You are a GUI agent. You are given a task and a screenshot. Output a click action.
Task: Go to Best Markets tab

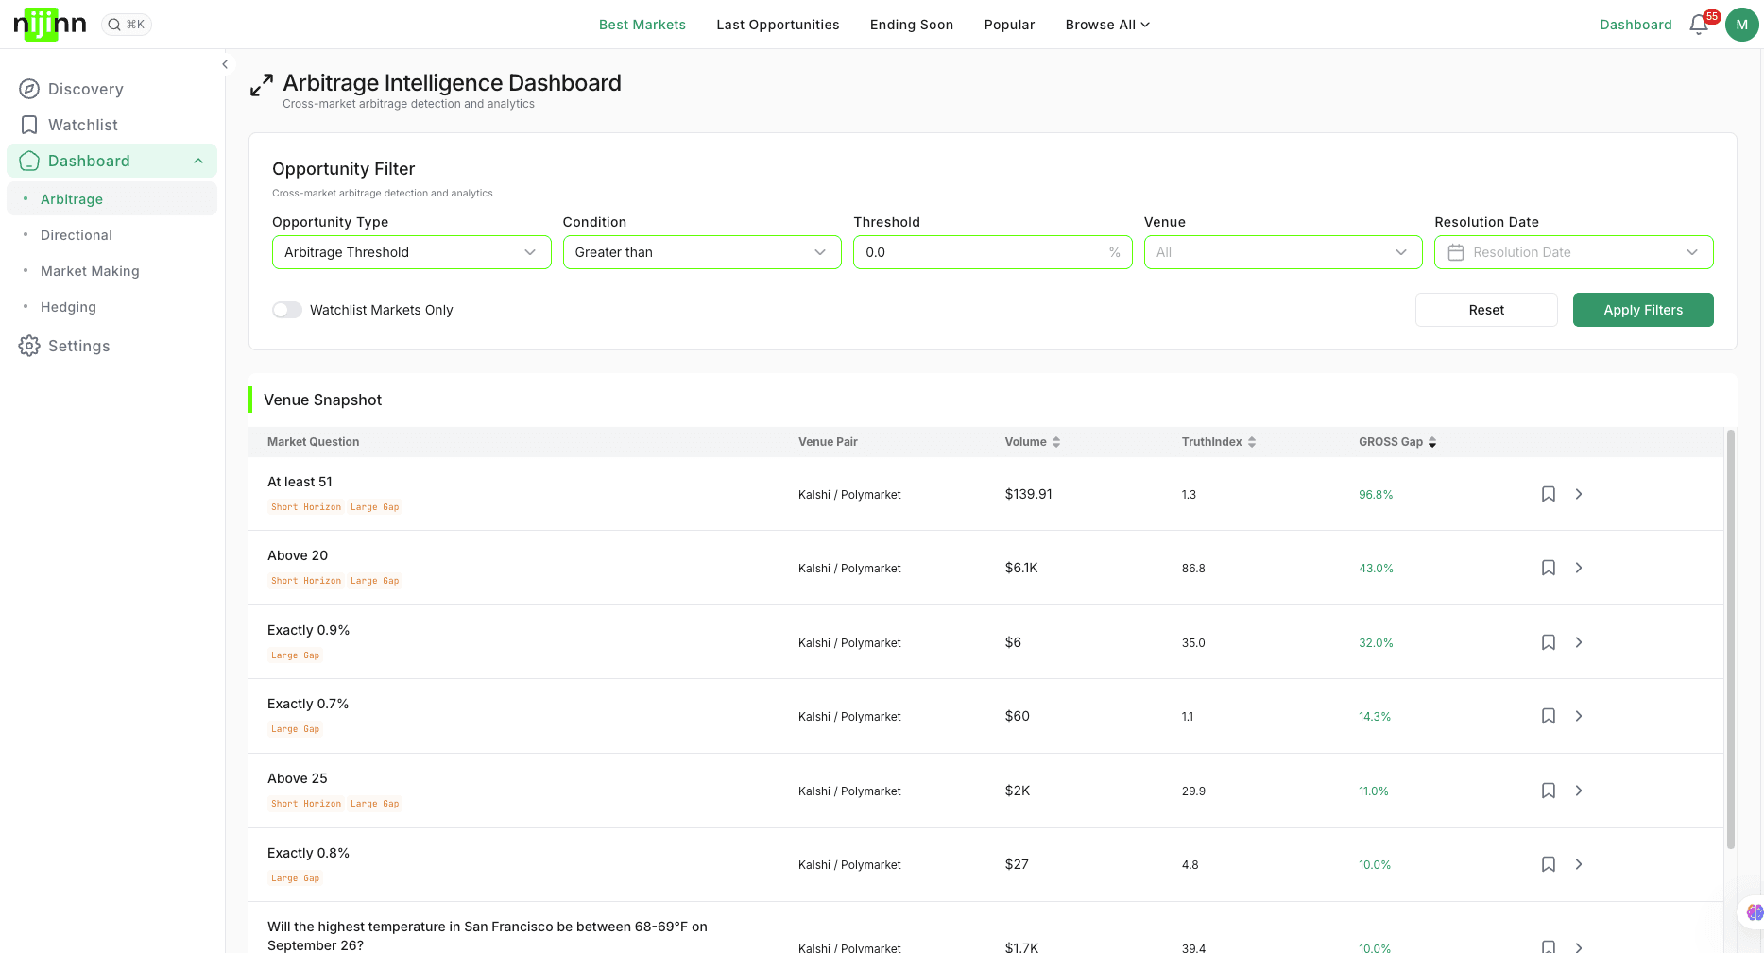(x=642, y=25)
